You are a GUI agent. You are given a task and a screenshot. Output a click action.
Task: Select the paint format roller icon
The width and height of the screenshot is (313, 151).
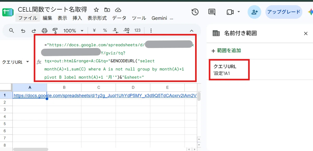pyautogui.click(x=55, y=31)
